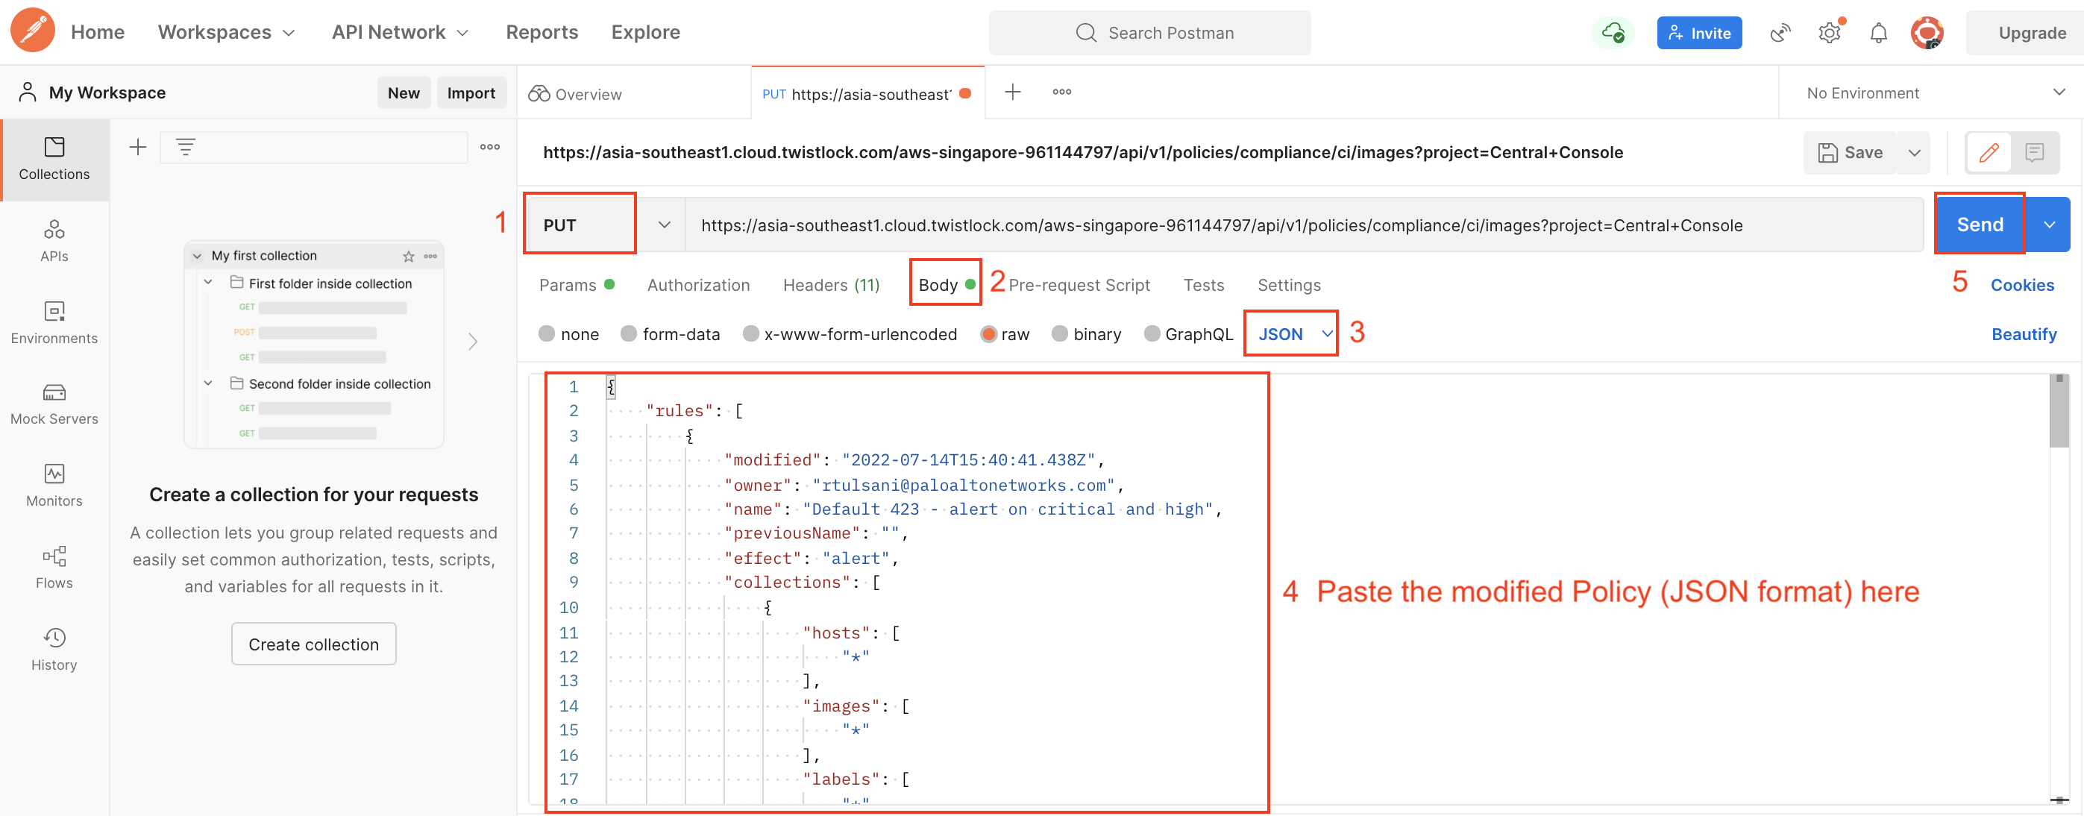Open the comments icon near Save
The height and width of the screenshot is (816, 2084).
click(x=2034, y=152)
